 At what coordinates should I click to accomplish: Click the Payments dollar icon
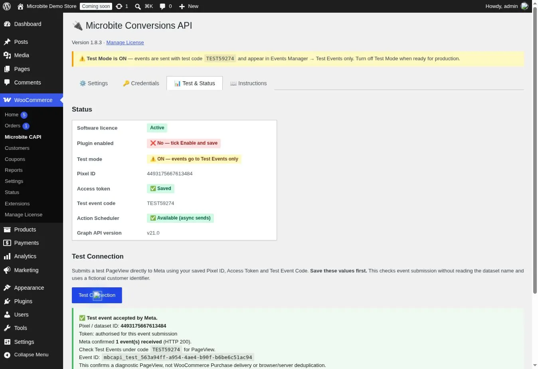click(x=7, y=243)
